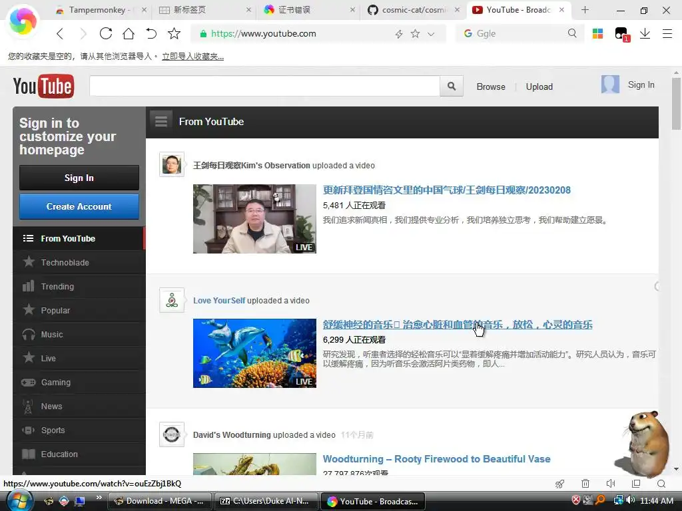Open the browser hamburger main menu
Screen dimensions: 682x511
coord(667,33)
